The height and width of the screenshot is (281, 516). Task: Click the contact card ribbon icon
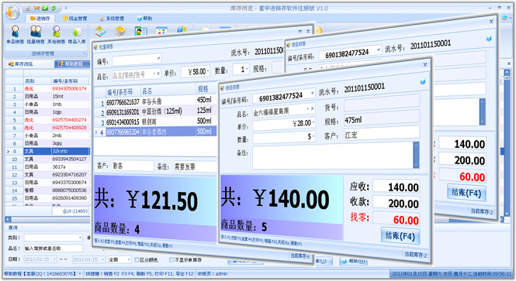141,32
